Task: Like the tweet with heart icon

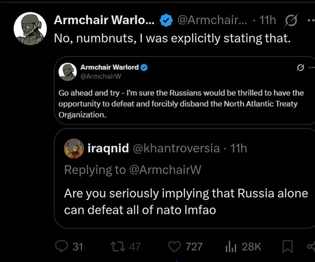Action: tap(174, 246)
